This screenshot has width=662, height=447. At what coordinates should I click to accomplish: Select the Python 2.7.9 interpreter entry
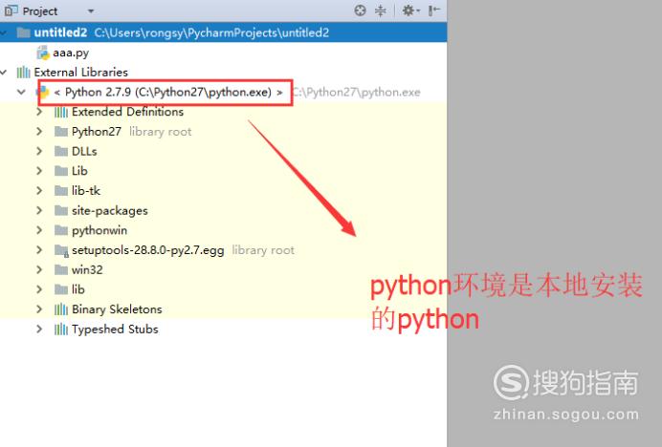pyautogui.click(x=168, y=92)
